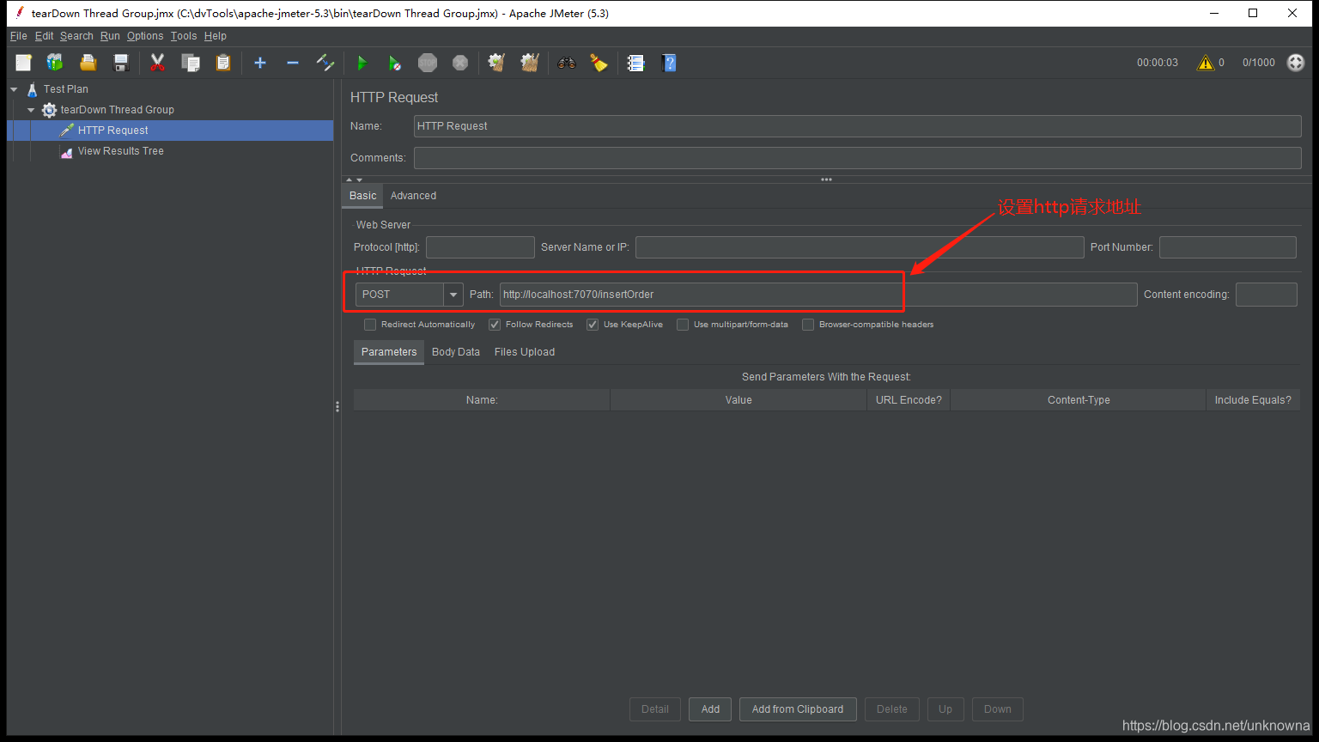Uncheck Use KeepAlive checkbox
The image size is (1319, 742).
pyautogui.click(x=593, y=325)
